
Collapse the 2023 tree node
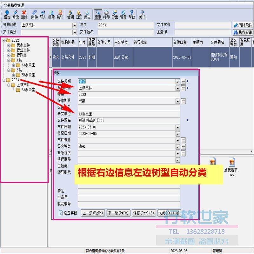[4, 80]
